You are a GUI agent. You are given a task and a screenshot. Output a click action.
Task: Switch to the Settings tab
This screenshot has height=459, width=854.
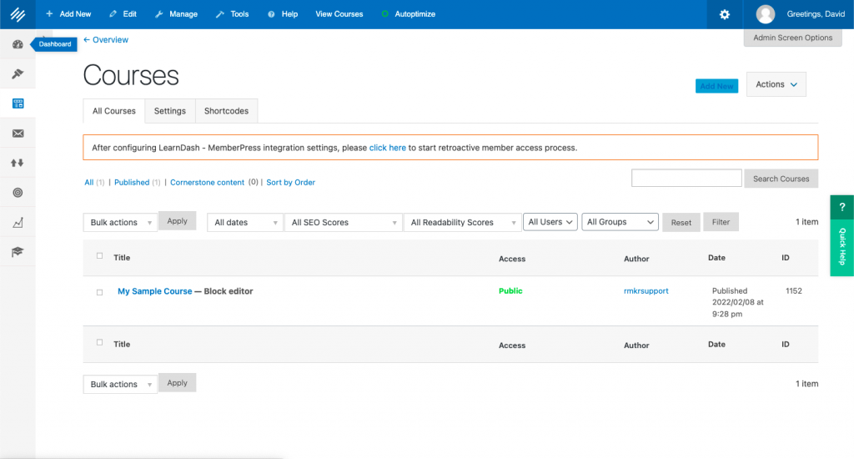169,111
